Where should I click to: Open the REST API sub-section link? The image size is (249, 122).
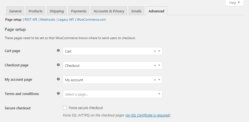click(31, 20)
